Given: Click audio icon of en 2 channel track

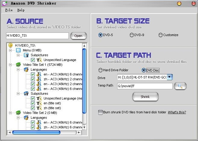Looking at the screenshot, I should coord(39,84).
